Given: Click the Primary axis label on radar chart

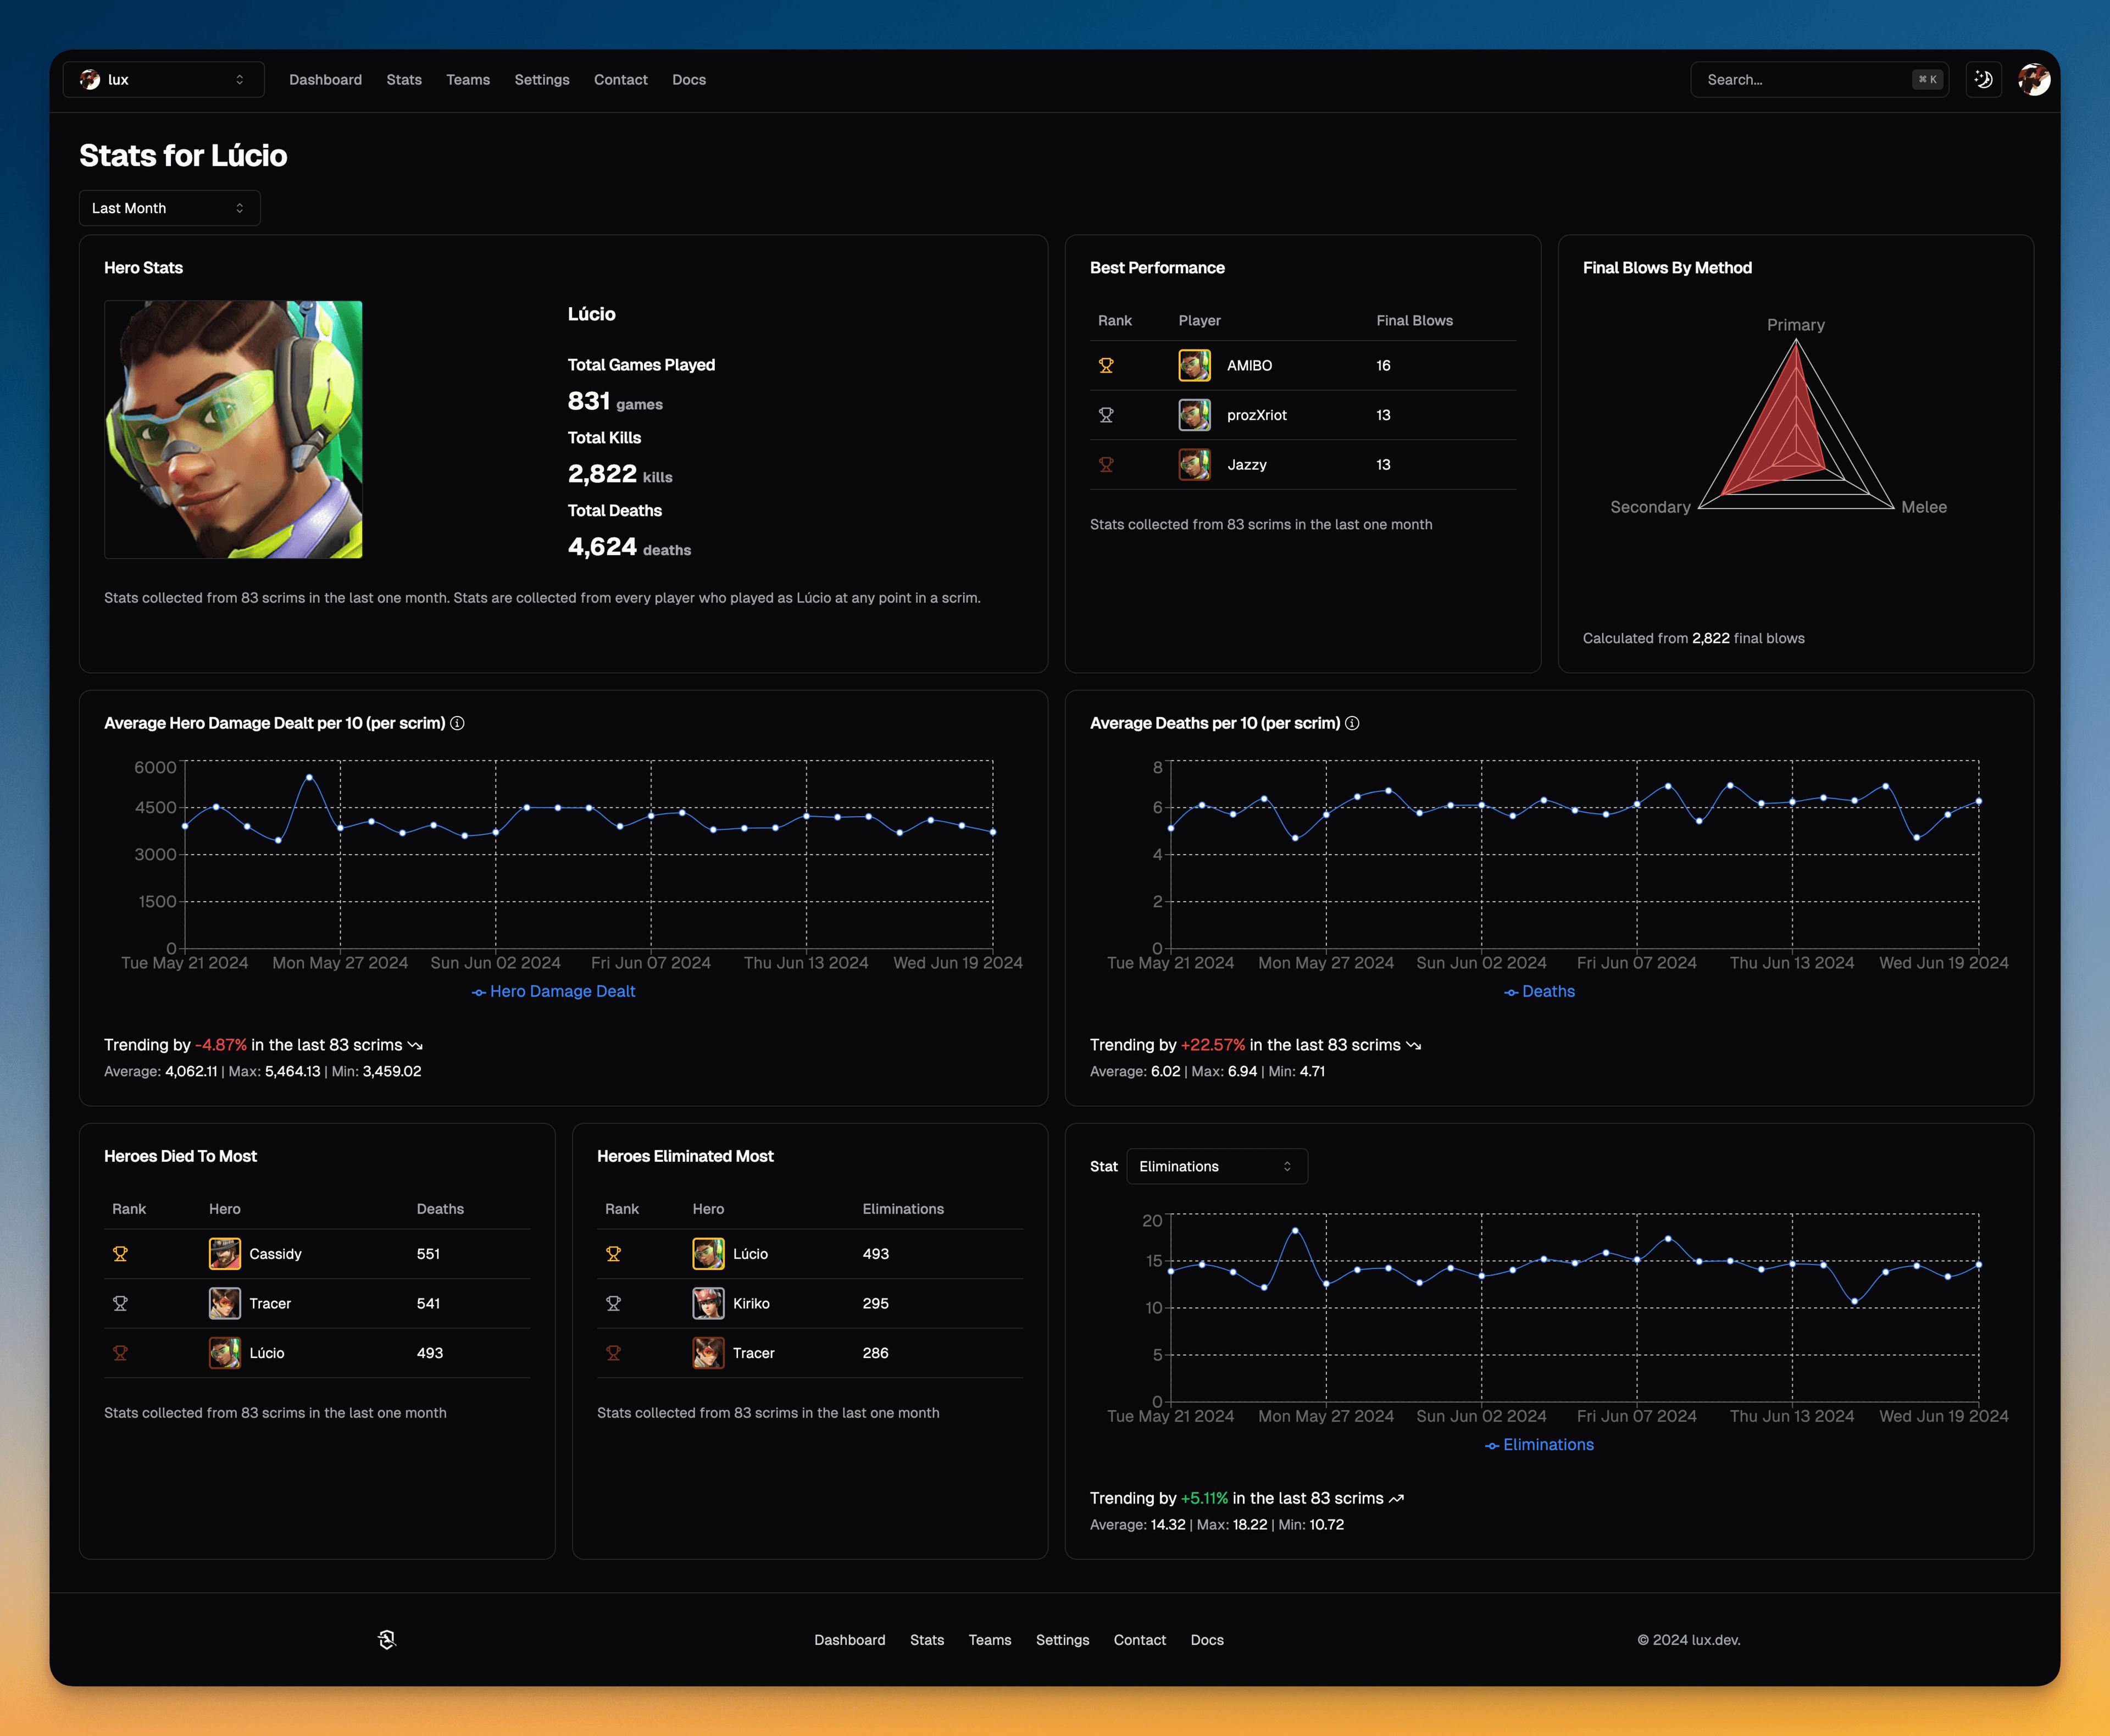Looking at the screenshot, I should (1795, 325).
